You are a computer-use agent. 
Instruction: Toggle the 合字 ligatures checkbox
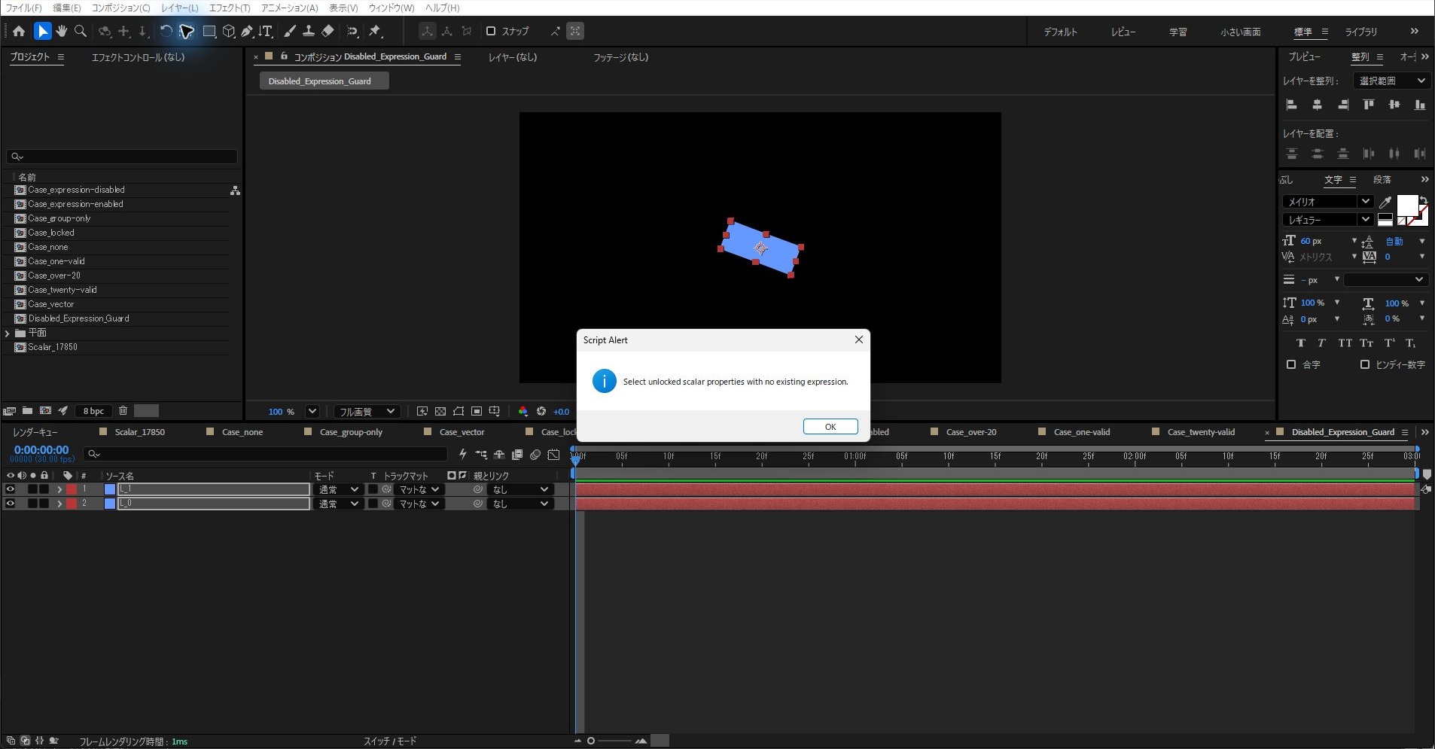pyautogui.click(x=1291, y=364)
